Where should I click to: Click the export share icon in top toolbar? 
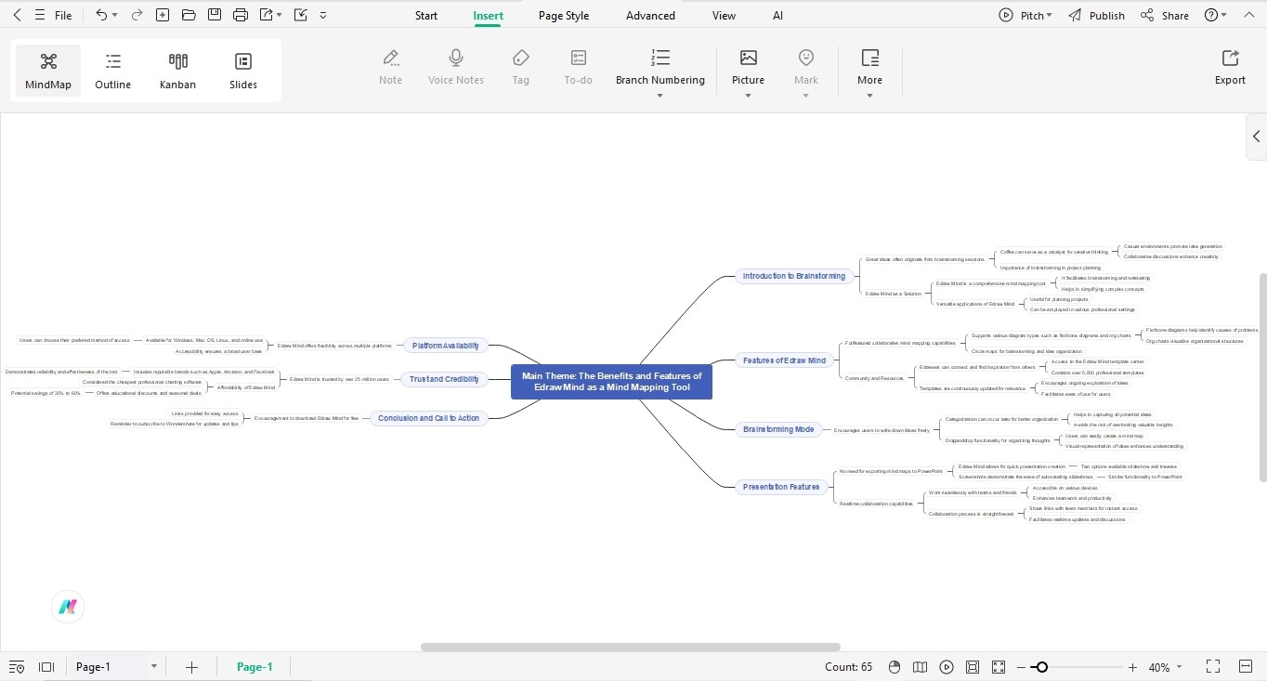tap(267, 15)
